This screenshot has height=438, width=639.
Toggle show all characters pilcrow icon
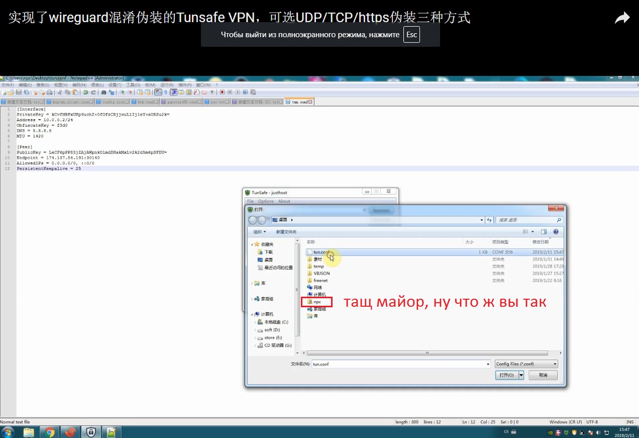pyautogui.click(x=165, y=93)
